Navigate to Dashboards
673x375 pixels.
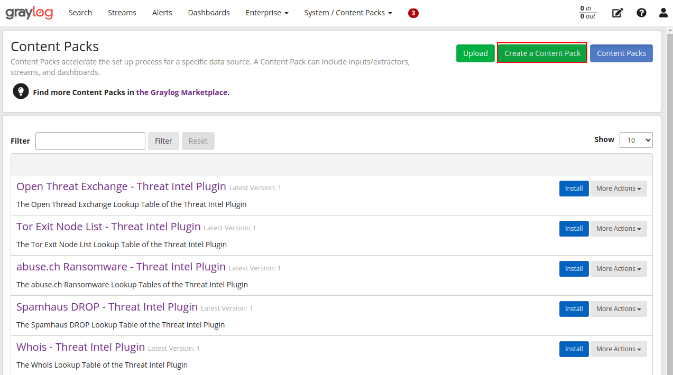tap(209, 13)
